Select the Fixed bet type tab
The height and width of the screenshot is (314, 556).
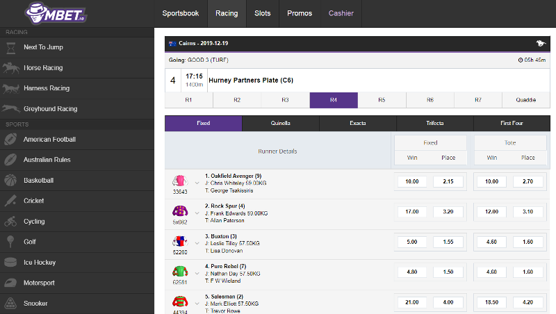pyautogui.click(x=204, y=124)
